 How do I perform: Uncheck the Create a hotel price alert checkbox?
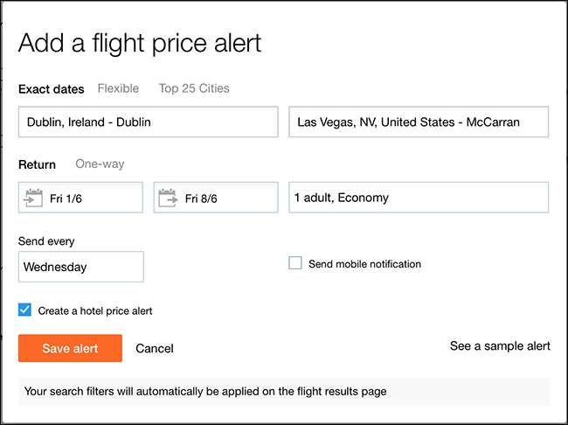click(24, 310)
